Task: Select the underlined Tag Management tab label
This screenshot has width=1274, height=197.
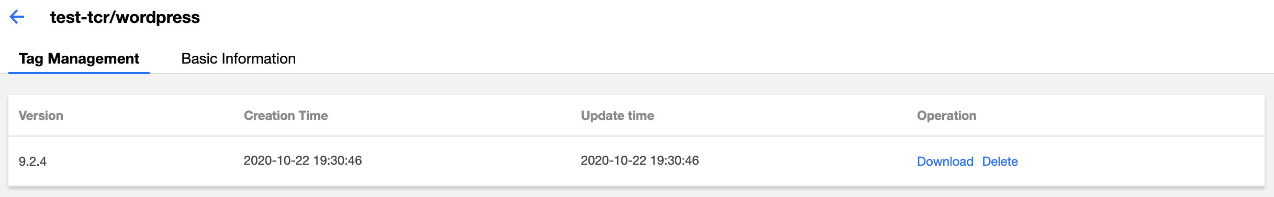Action: [79, 59]
